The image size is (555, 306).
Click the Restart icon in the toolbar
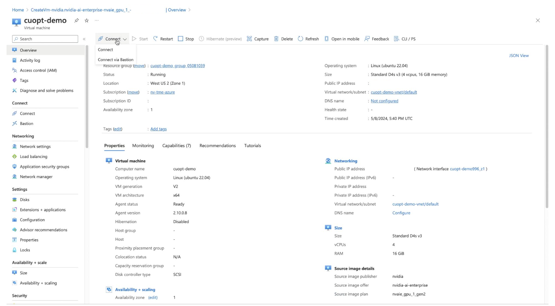point(155,39)
